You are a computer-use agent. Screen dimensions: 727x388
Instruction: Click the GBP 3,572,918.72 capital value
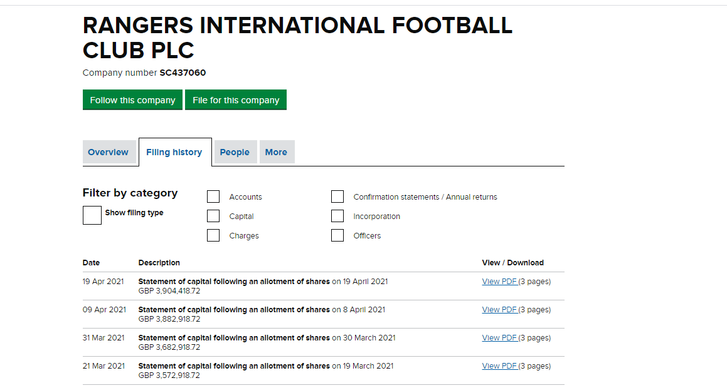click(169, 375)
